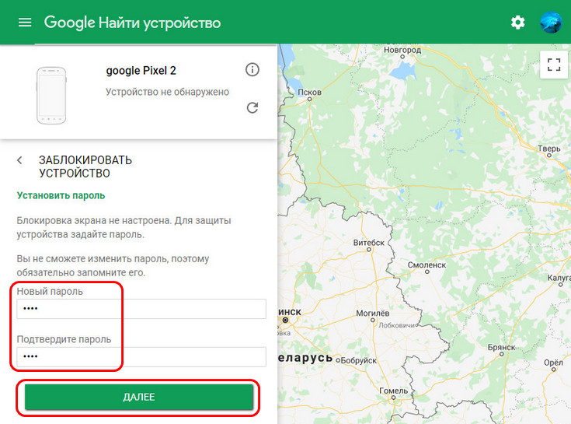This screenshot has height=424, width=571.
Task: Click Могилёв on the map
Action: [x=373, y=314]
